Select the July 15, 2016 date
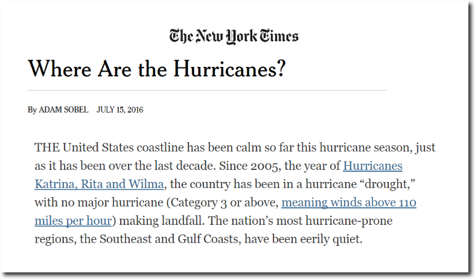475x279 pixels. point(120,110)
